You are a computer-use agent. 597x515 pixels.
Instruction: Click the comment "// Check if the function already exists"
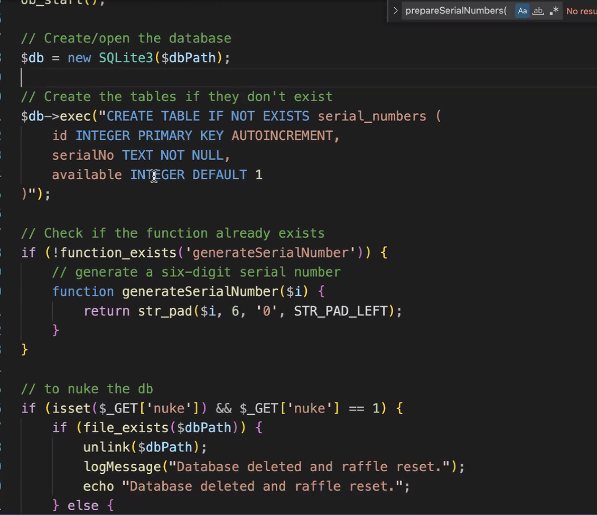point(173,233)
